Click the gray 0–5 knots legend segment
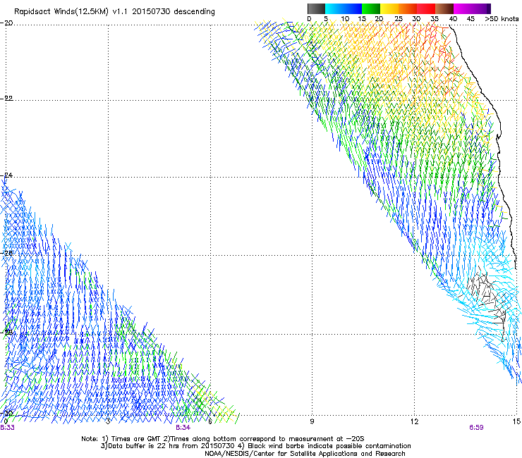Screen dimensions: 522x458 (x=316, y=8)
